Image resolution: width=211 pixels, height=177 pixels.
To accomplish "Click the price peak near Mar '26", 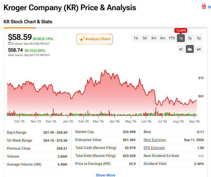I will click(105, 70).
